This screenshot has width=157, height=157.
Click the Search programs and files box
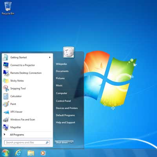point(27,142)
